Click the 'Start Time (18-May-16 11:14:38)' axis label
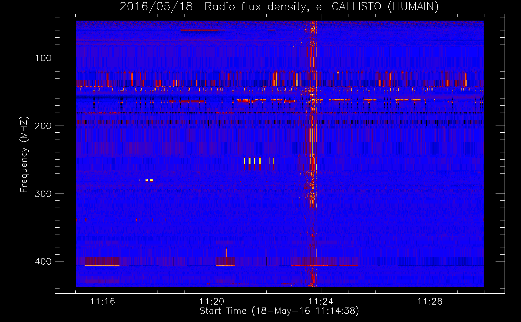521x322 pixels. coord(279,311)
